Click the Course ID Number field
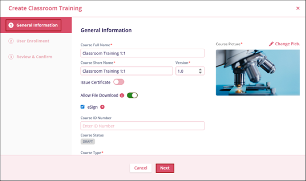This screenshot has height=181, width=306. click(143, 126)
